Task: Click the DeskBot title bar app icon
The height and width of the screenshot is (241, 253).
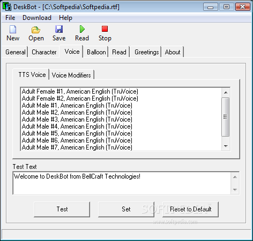Action: click(7, 6)
